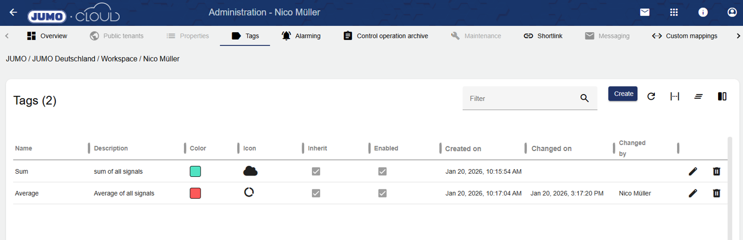
Task: Switch to the Alarming tab
Action: pos(301,36)
